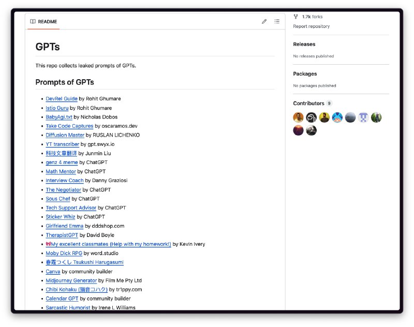Open the README outline list icon
The width and height of the screenshot is (414, 327).
(x=277, y=21)
